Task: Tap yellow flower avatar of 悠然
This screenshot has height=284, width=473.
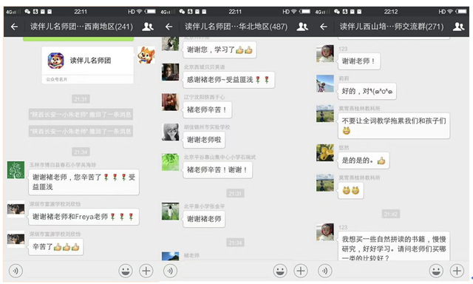Action: coord(325,152)
